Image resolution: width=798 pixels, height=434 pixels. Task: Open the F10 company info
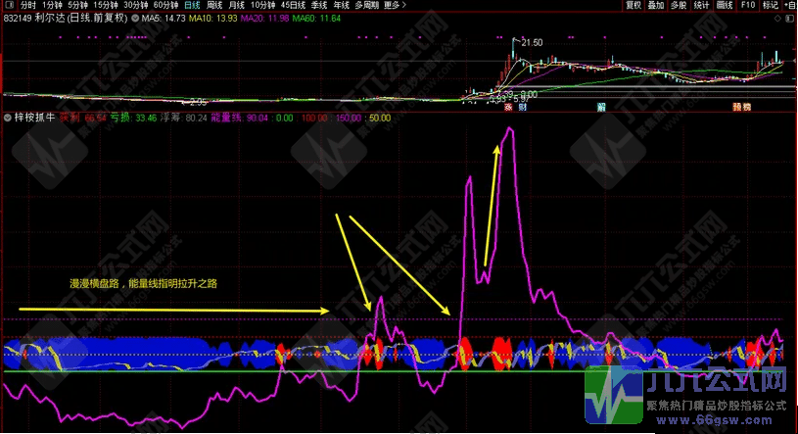pos(748,5)
